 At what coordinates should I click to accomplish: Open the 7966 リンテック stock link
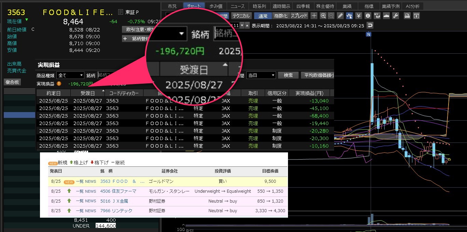(x=116, y=211)
